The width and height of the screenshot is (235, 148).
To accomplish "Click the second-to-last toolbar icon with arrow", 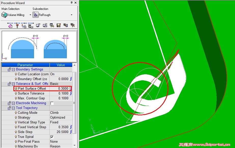I will [x=66, y=25].
